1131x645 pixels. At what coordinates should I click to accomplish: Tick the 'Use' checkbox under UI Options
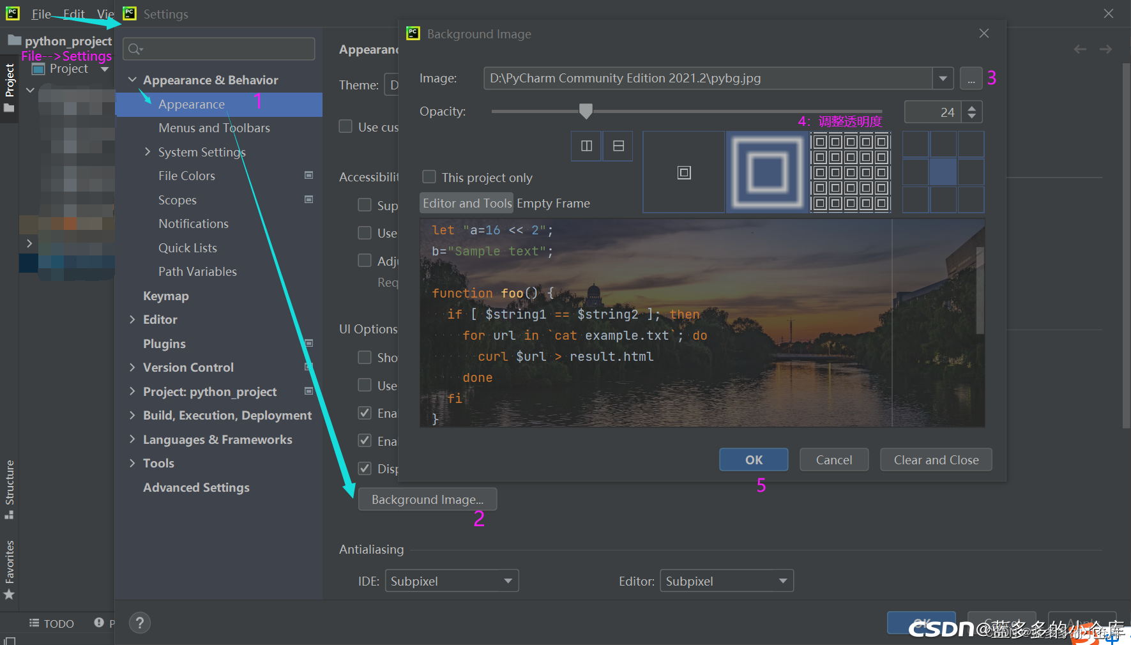(365, 385)
